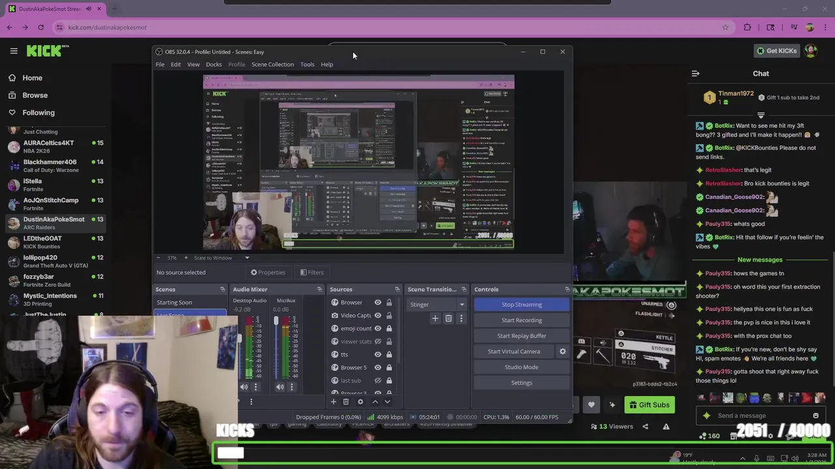Image resolution: width=835 pixels, height=469 pixels.
Task: Open transition properties three-dot menu
Action: [x=461, y=319]
